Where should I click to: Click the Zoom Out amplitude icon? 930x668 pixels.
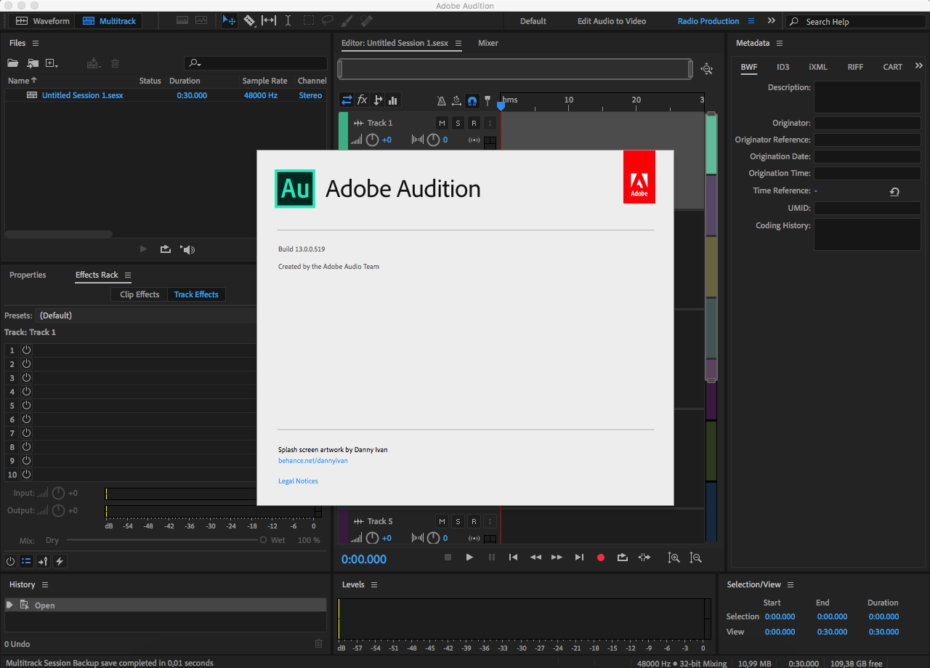[696, 558]
